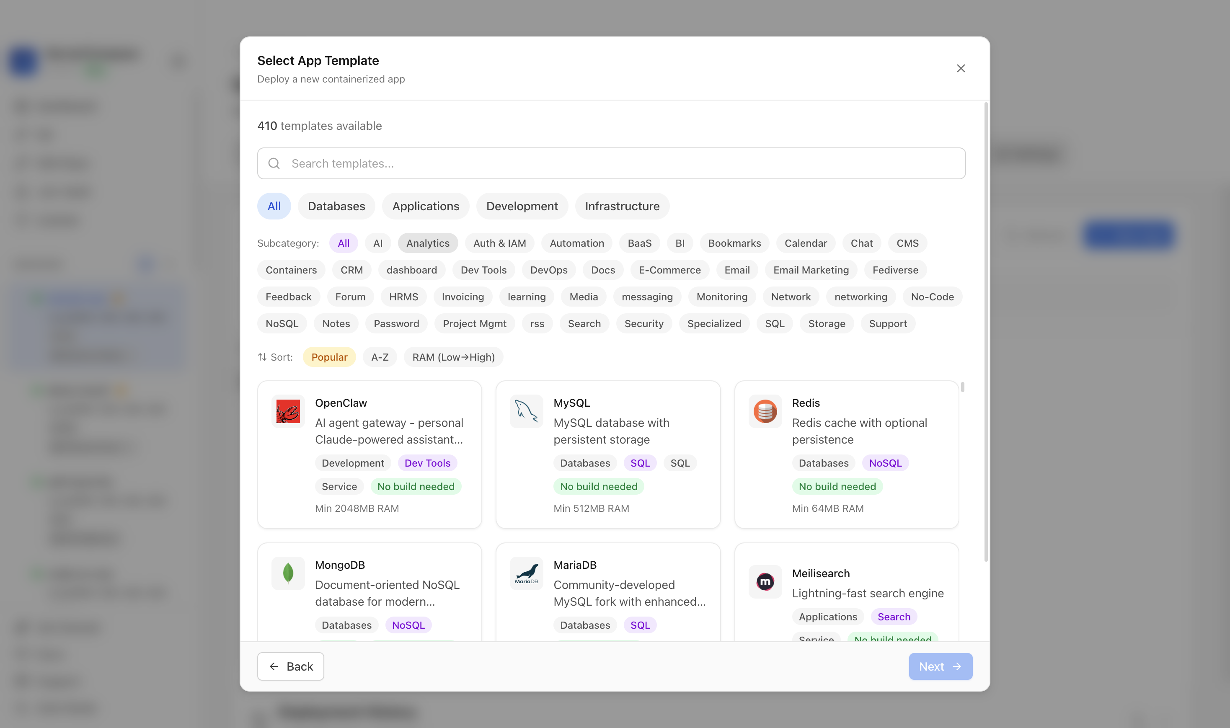Select the OpenClaw template title
1230x728 pixels.
point(341,403)
